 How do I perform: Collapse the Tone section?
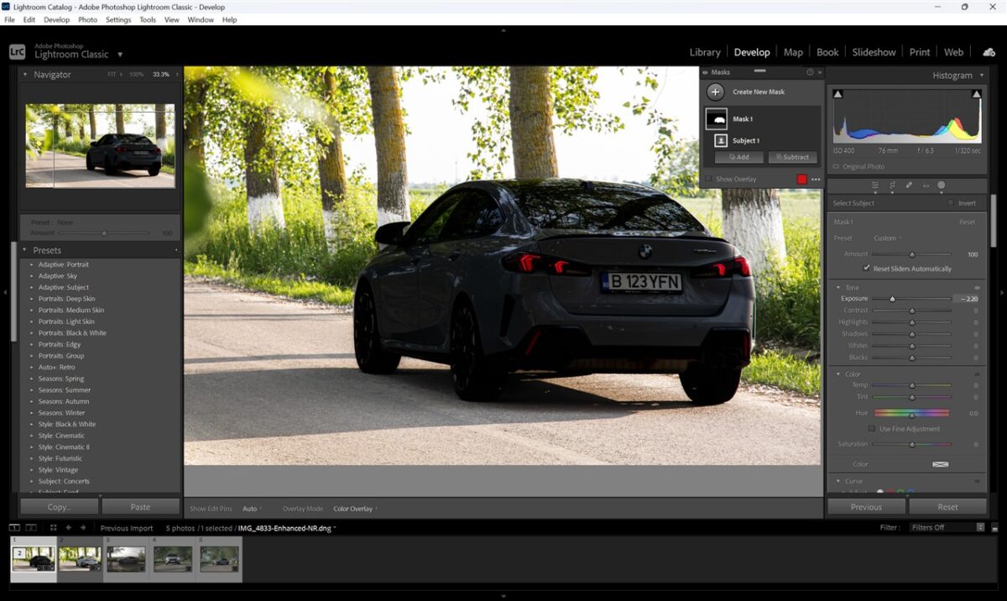click(837, 288)
